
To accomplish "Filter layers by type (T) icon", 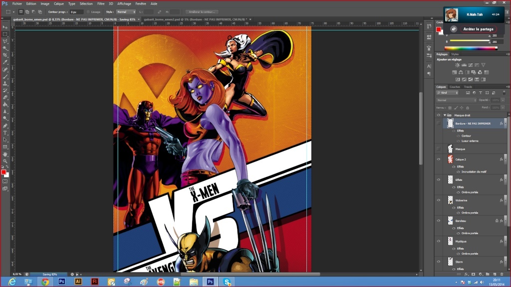I will click(481, 93).
